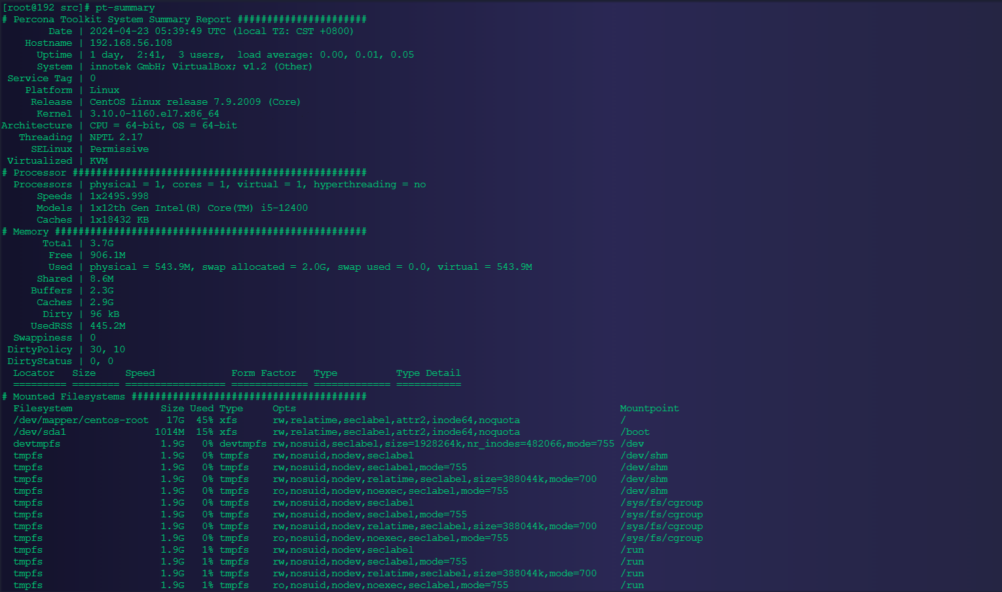Select the devtmpfs filesystem row
The height and width of the screenshot is (592, 1002).
point(37,443)
